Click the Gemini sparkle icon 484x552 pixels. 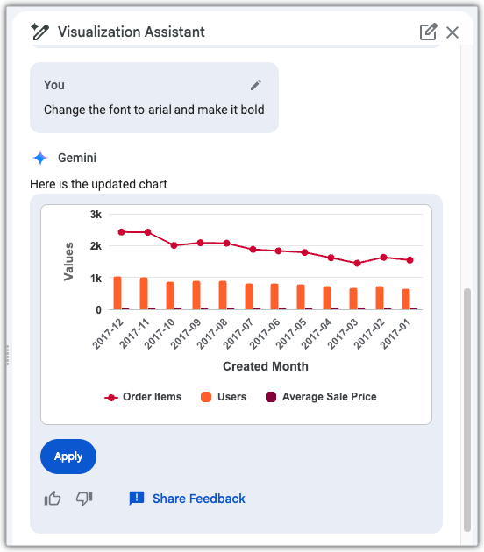coord(40,158)
